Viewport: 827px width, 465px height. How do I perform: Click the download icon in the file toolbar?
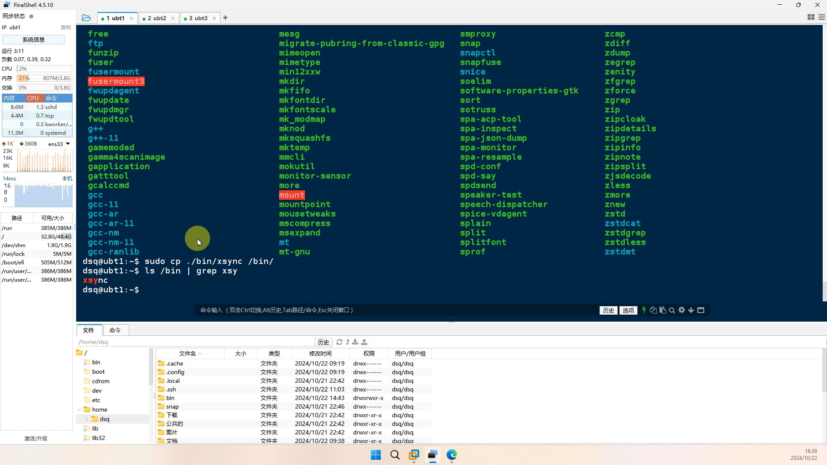pos(355,342)
